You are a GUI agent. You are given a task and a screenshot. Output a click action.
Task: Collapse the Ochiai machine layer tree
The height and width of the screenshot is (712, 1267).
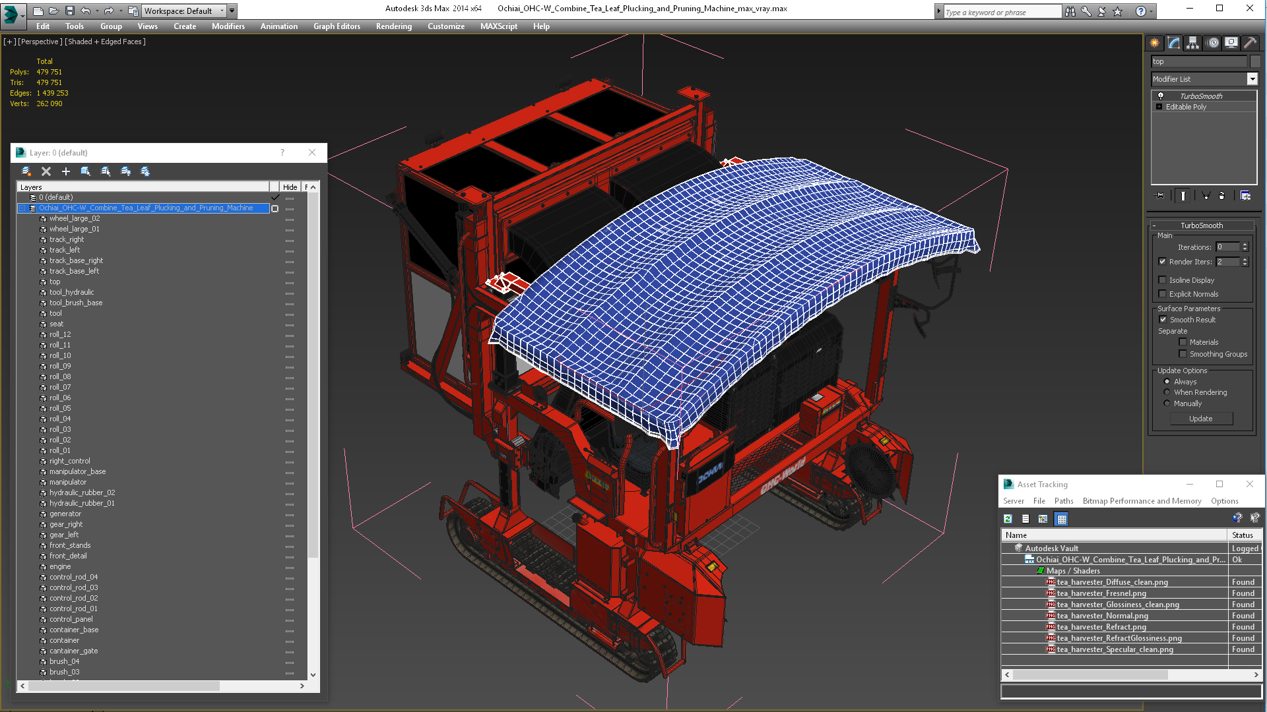(x=22, y=208)
